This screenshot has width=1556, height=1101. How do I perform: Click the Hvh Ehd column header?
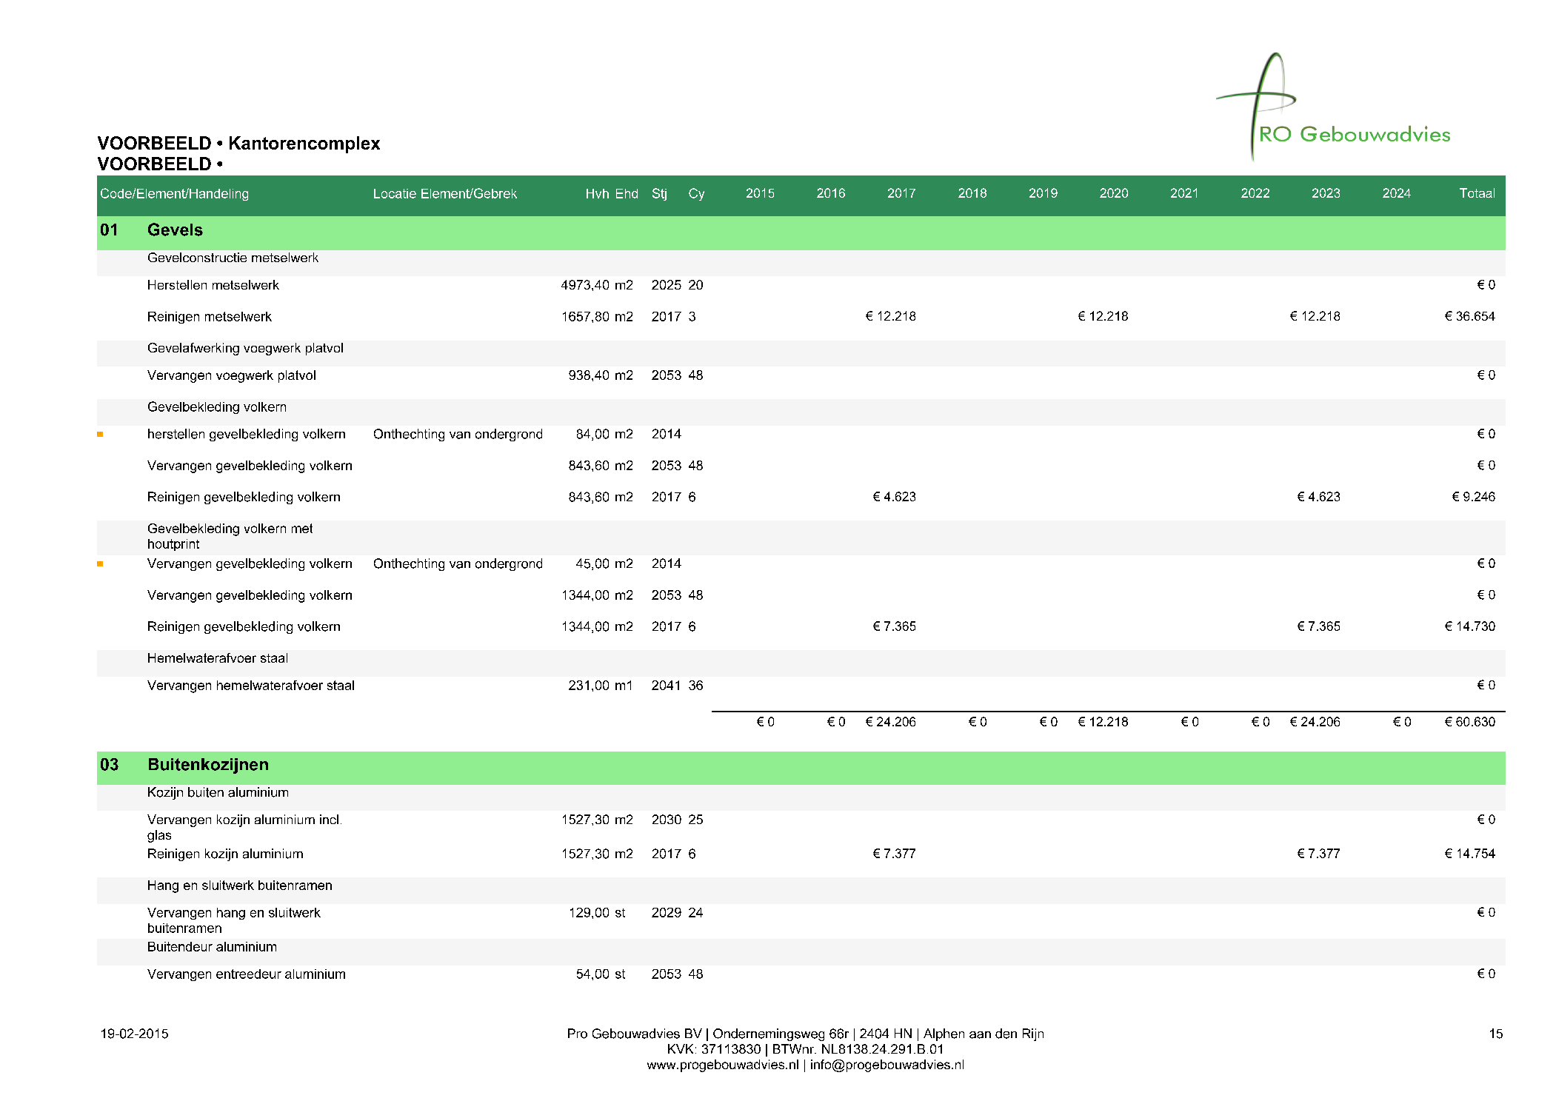[612, 194]
